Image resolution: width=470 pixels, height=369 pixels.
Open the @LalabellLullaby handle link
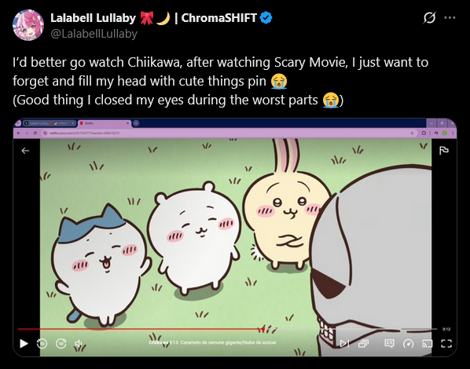tap(94, 34)
